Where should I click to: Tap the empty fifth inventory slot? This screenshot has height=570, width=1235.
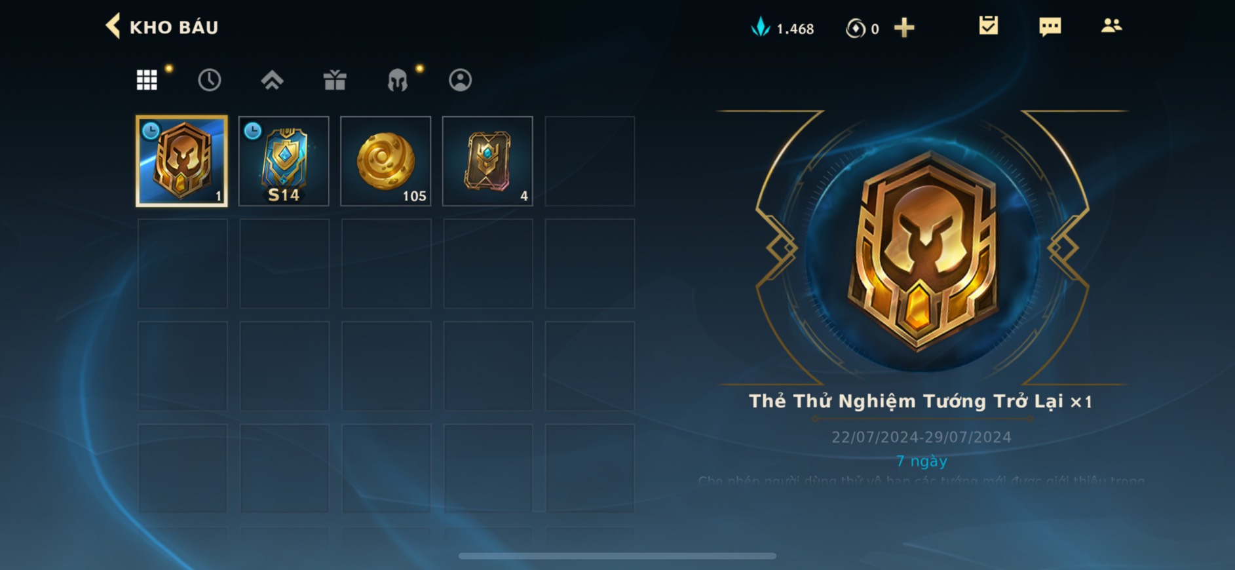(x=590, y=161)
